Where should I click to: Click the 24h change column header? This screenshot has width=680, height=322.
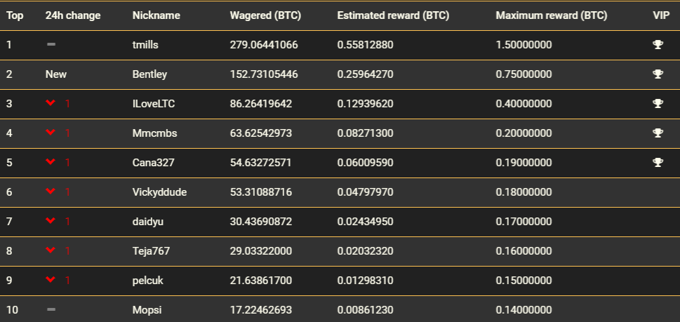73,15
